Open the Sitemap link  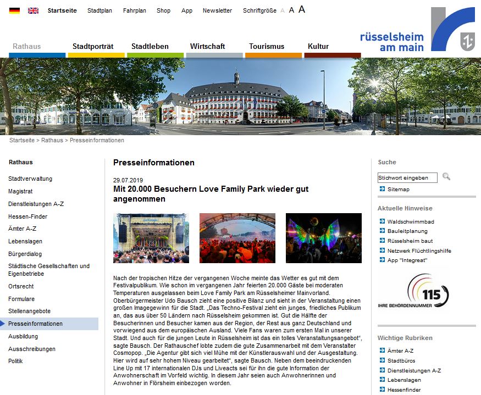pos(398,189)
